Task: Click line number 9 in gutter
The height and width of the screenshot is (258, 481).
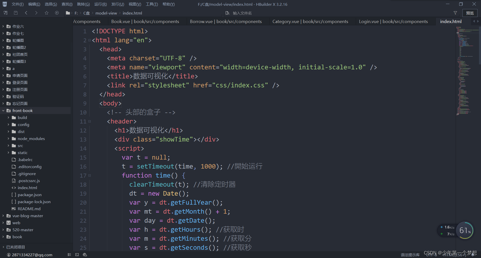Action: pos(85,103)
